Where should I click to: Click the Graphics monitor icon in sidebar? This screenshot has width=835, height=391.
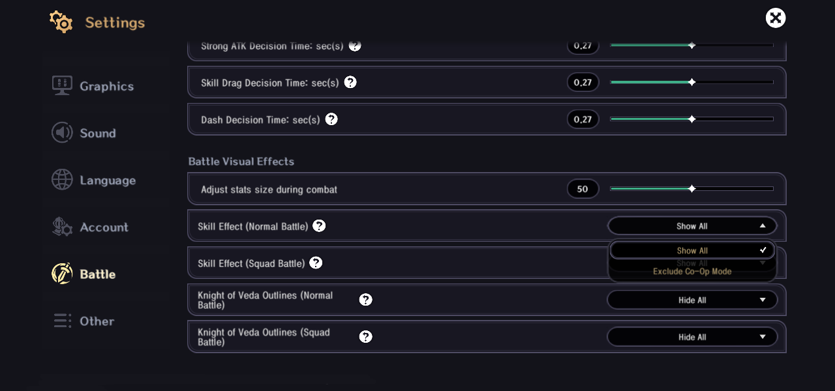62,85
